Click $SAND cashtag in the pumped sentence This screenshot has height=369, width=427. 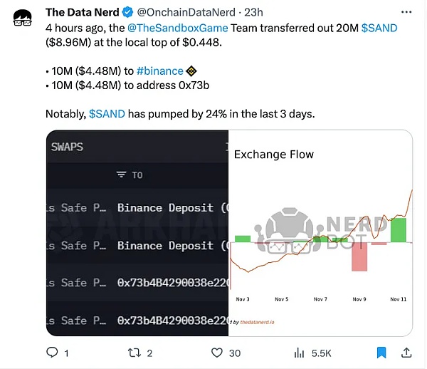tap(107, 113)
